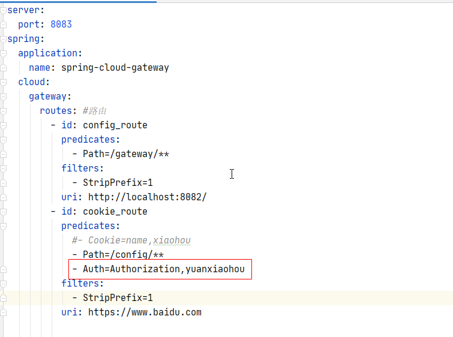The width and height of the screenshot is (453, 337).
Task: Click the port value 8083
Action: tap(61, 24)
